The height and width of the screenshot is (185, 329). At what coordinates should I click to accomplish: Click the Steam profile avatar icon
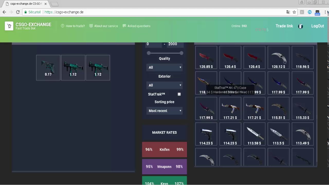tap(300, 26)
